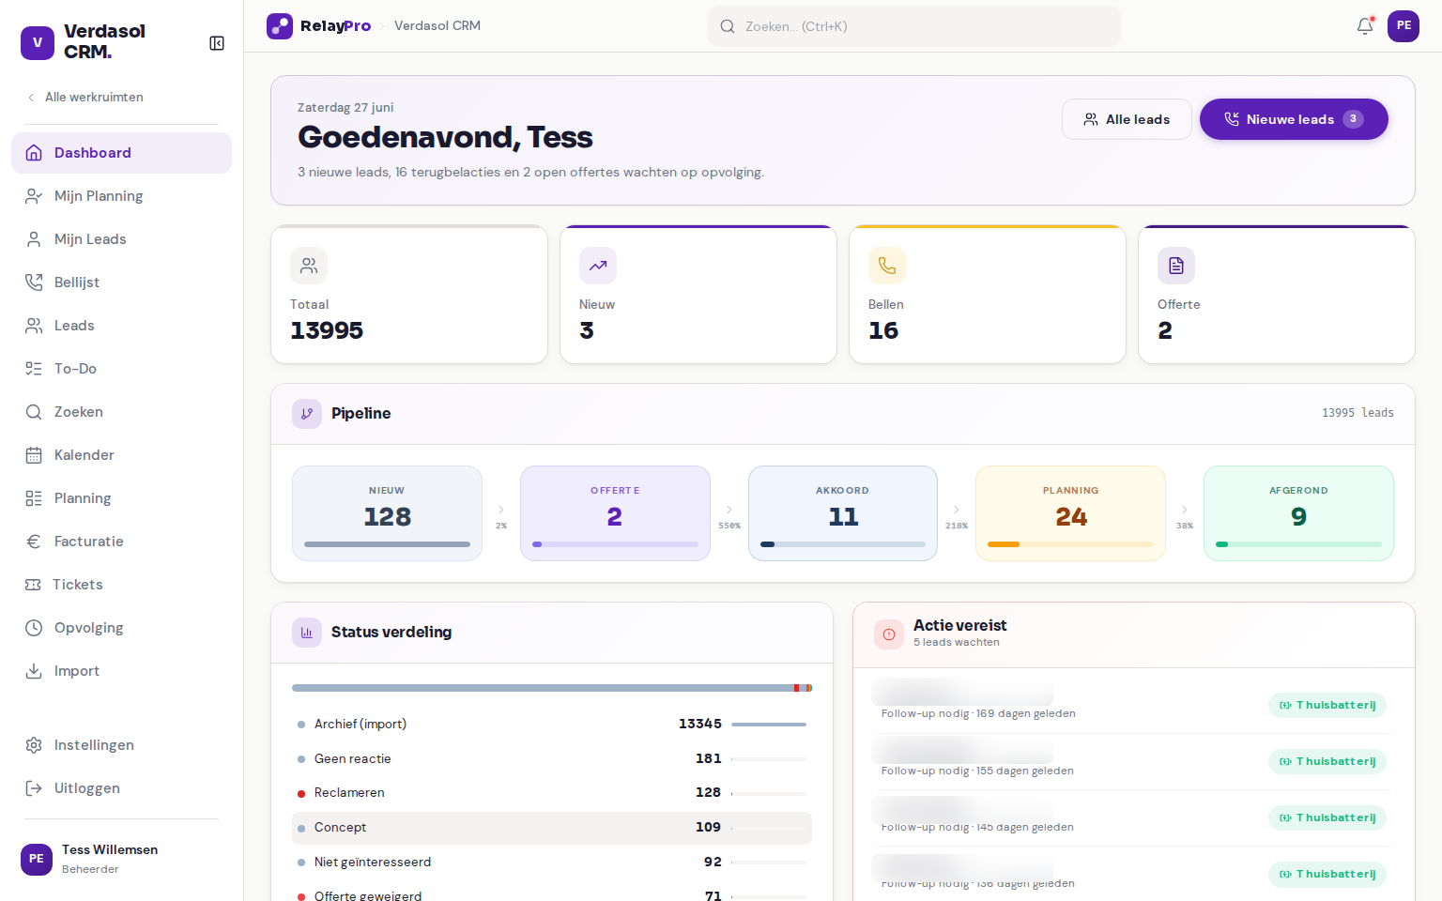Click the Nieuw card trend icon

coord(598,266)
